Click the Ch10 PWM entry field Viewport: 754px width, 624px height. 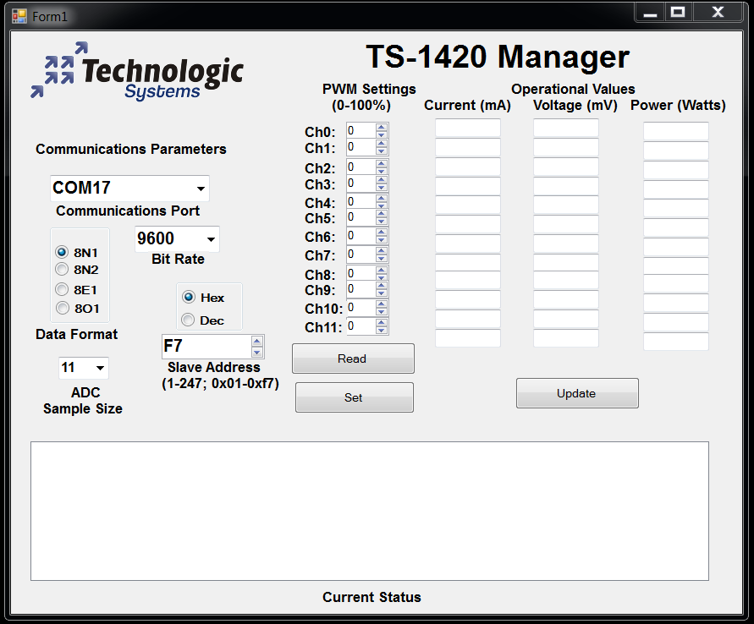click(361, 308)
